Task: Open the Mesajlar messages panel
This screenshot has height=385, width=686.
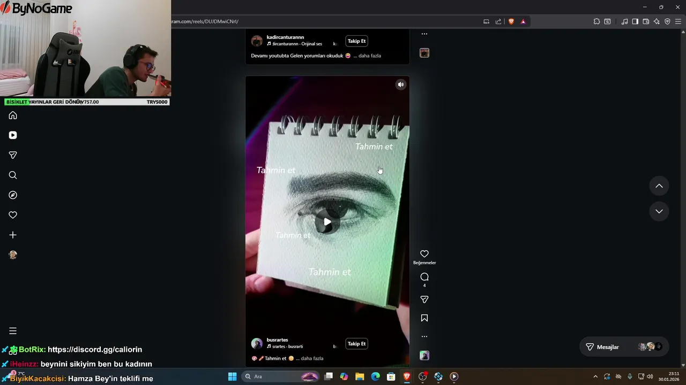Action: (624, 347)
